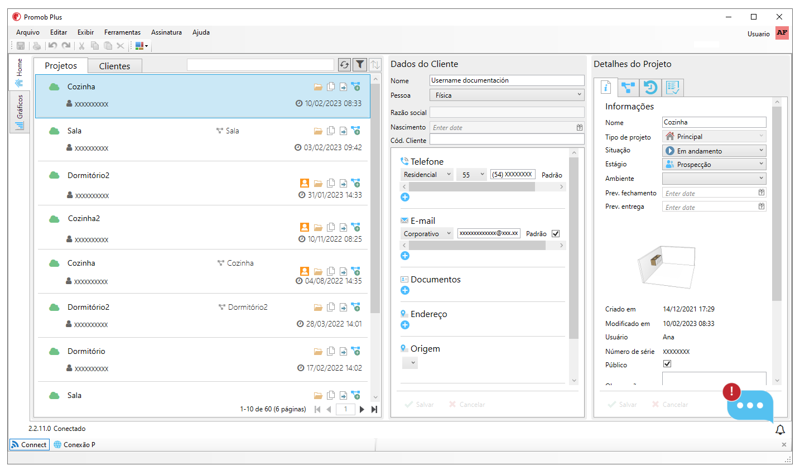Click the AF user avatar
Viewport: 800px width, 475px height.
tap(782, 33)
